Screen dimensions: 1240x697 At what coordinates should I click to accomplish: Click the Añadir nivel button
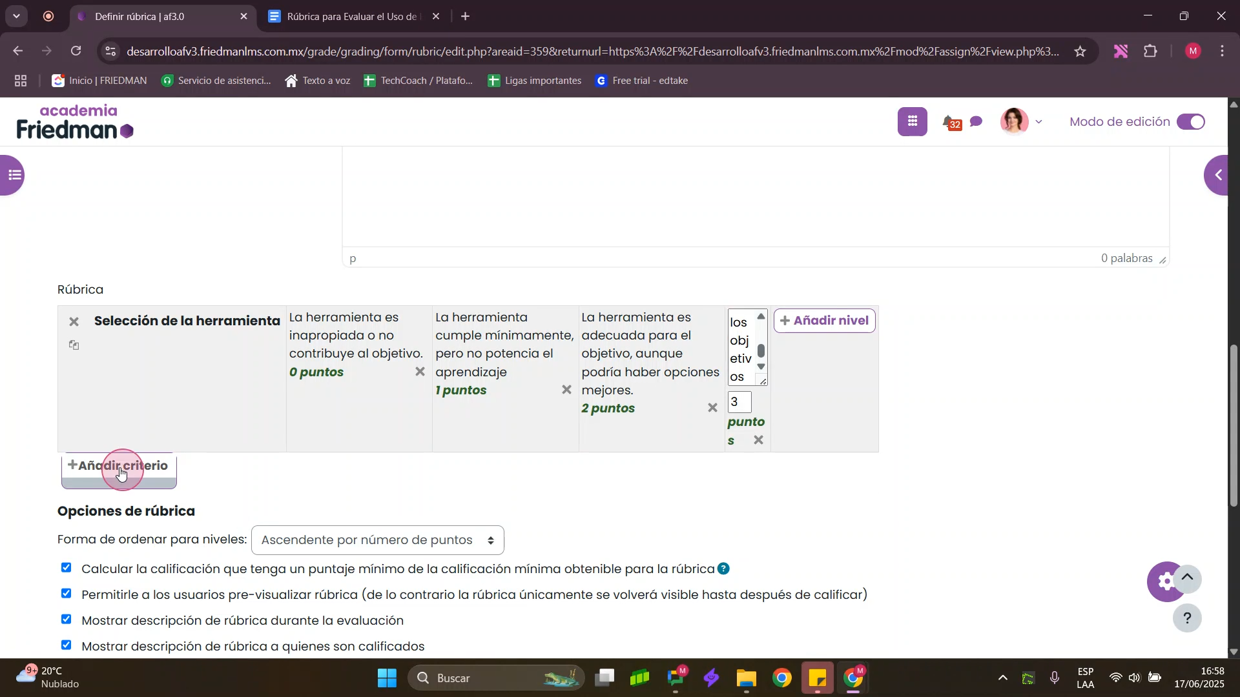point(824,321)
